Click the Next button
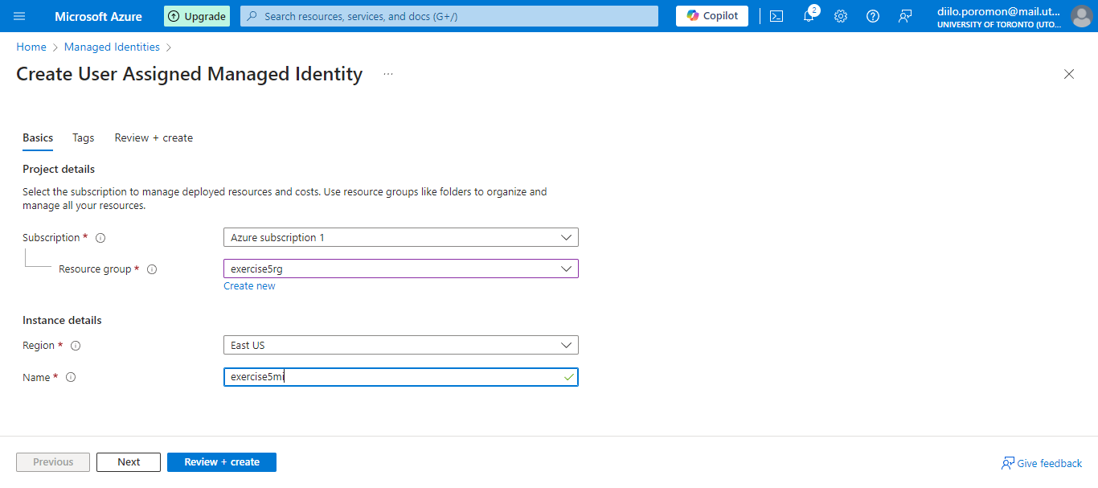This screenshot has height=488, width=1098. click(x=128, y=461)
